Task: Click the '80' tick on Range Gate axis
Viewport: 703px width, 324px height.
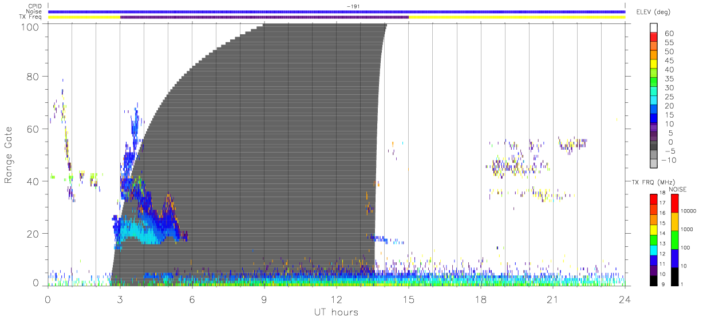Action: tap(33, 77)
